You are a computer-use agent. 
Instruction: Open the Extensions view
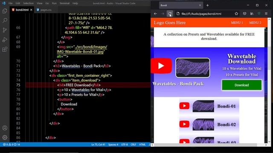[5, 49]
